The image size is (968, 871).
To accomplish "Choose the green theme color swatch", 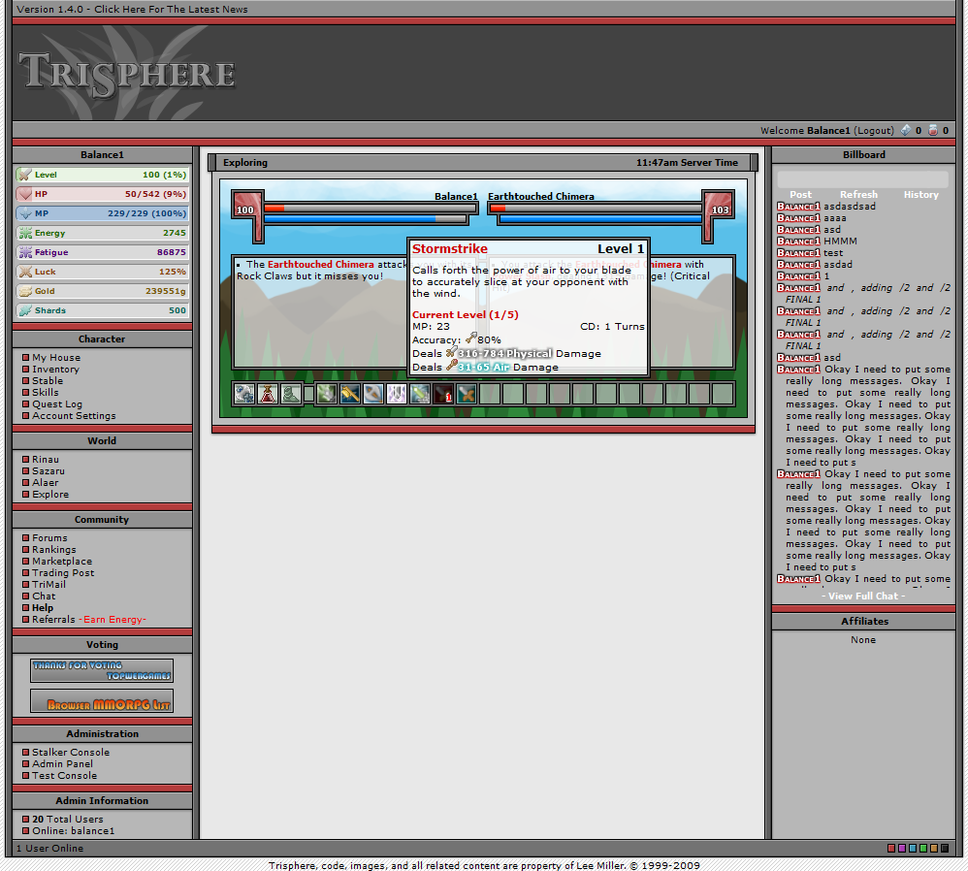I will coord(923,848).
